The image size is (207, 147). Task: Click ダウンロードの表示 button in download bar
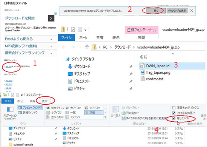[x=177, y=11]
